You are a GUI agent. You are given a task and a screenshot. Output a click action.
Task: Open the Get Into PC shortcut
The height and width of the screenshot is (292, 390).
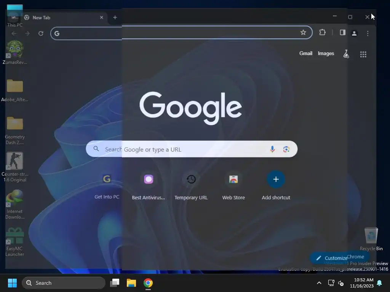click(x=107, y=186)
